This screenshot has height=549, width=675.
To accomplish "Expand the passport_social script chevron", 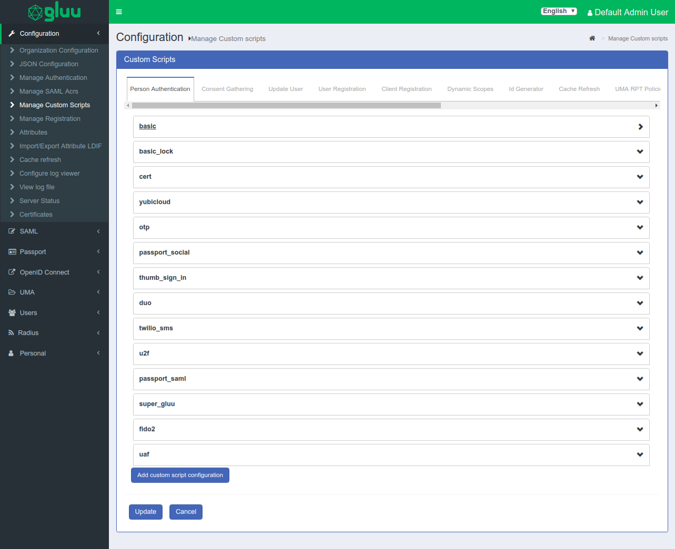I will pyautogui.click(x=640, y=253).
